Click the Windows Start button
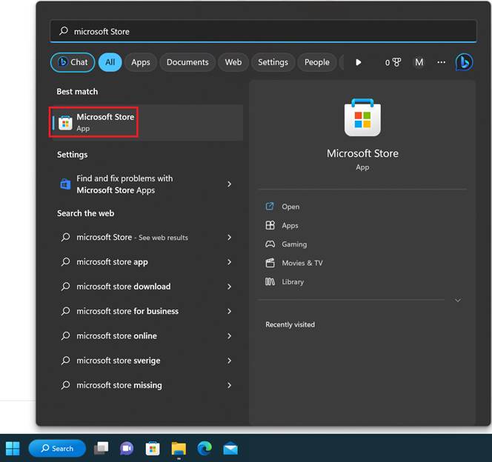 point(13,448)
